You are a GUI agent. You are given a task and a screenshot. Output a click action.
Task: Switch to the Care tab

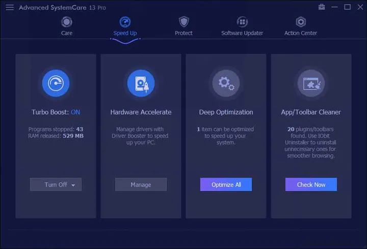67,33
